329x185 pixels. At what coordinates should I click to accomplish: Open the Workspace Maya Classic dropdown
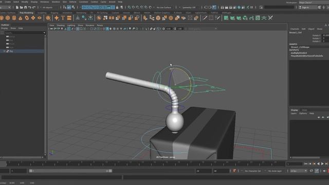(x=314, y=3)
